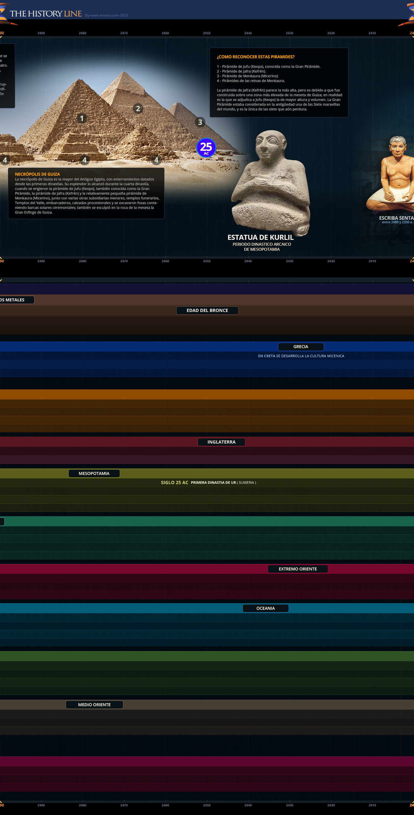The image size is (414, 815).
Task: Click year 2420 on the bottom ruler
Action: [x=331, y=805]
